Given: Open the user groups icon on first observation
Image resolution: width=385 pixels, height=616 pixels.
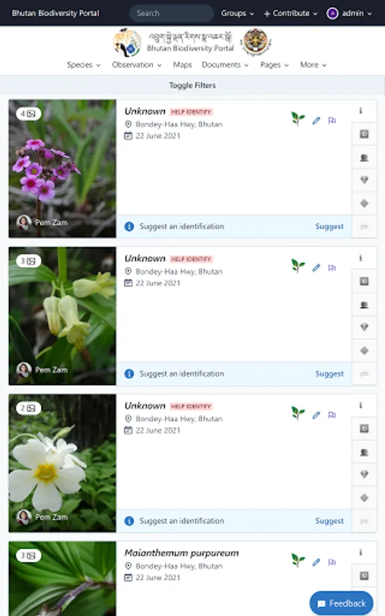Looking at the screenshot, I should click(364, 157).
